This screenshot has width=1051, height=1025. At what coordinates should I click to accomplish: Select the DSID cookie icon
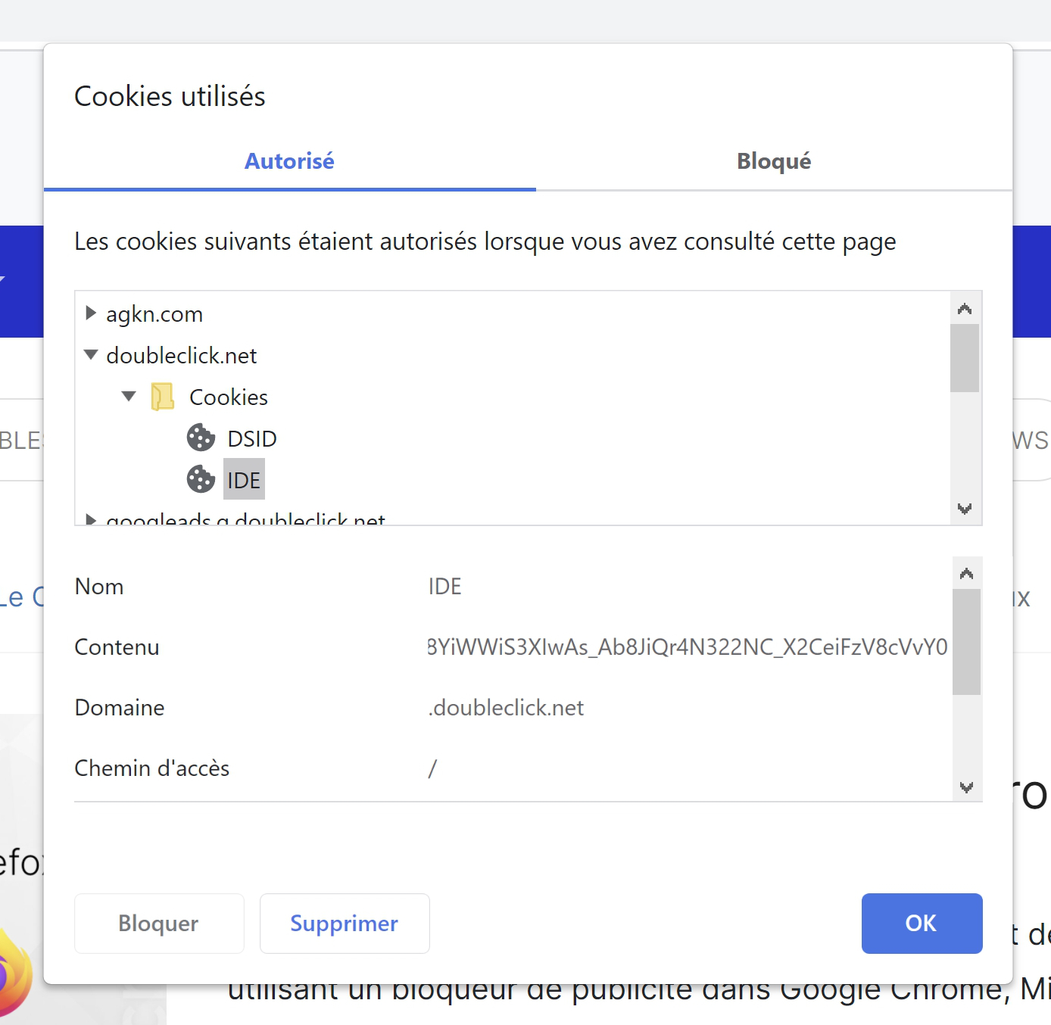[201, 438]
